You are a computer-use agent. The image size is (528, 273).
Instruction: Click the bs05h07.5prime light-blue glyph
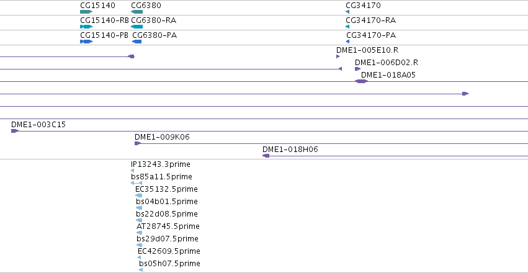click(x=141, y=270)
